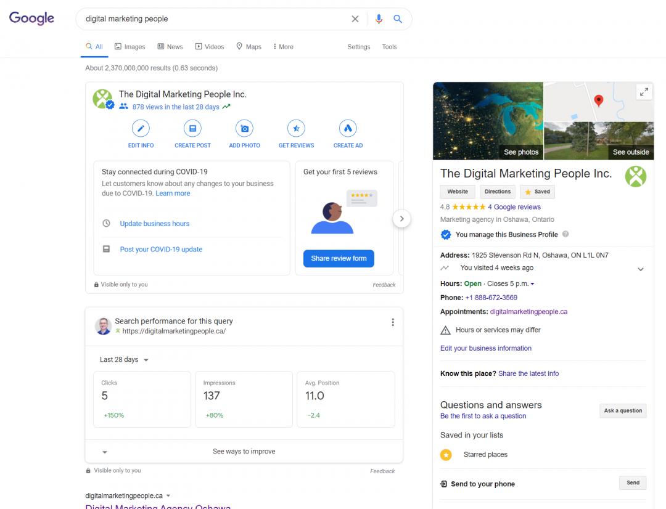Call the phone number +1 888-672-3569

[491, 298]
